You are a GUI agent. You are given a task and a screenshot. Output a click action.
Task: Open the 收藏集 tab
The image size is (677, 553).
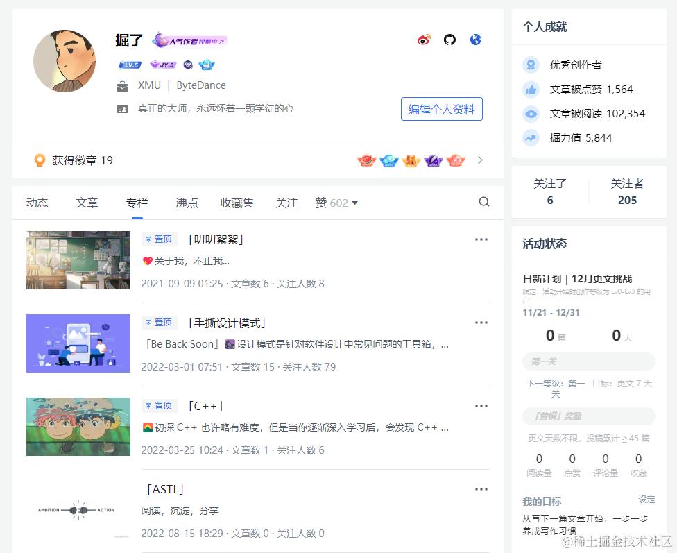pyautogui.click(x=237, y=203)
